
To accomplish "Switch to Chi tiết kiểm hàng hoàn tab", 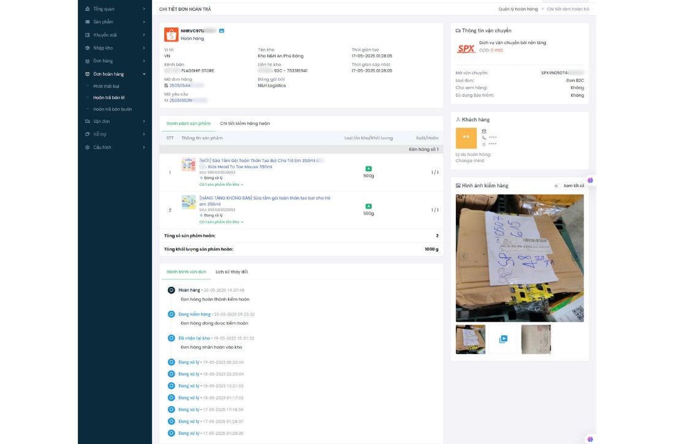I will pyautogui.click(x=244, y=124).
